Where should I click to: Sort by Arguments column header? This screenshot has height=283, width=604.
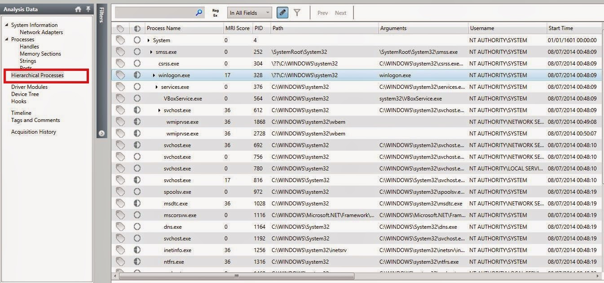tap(423, 28)
